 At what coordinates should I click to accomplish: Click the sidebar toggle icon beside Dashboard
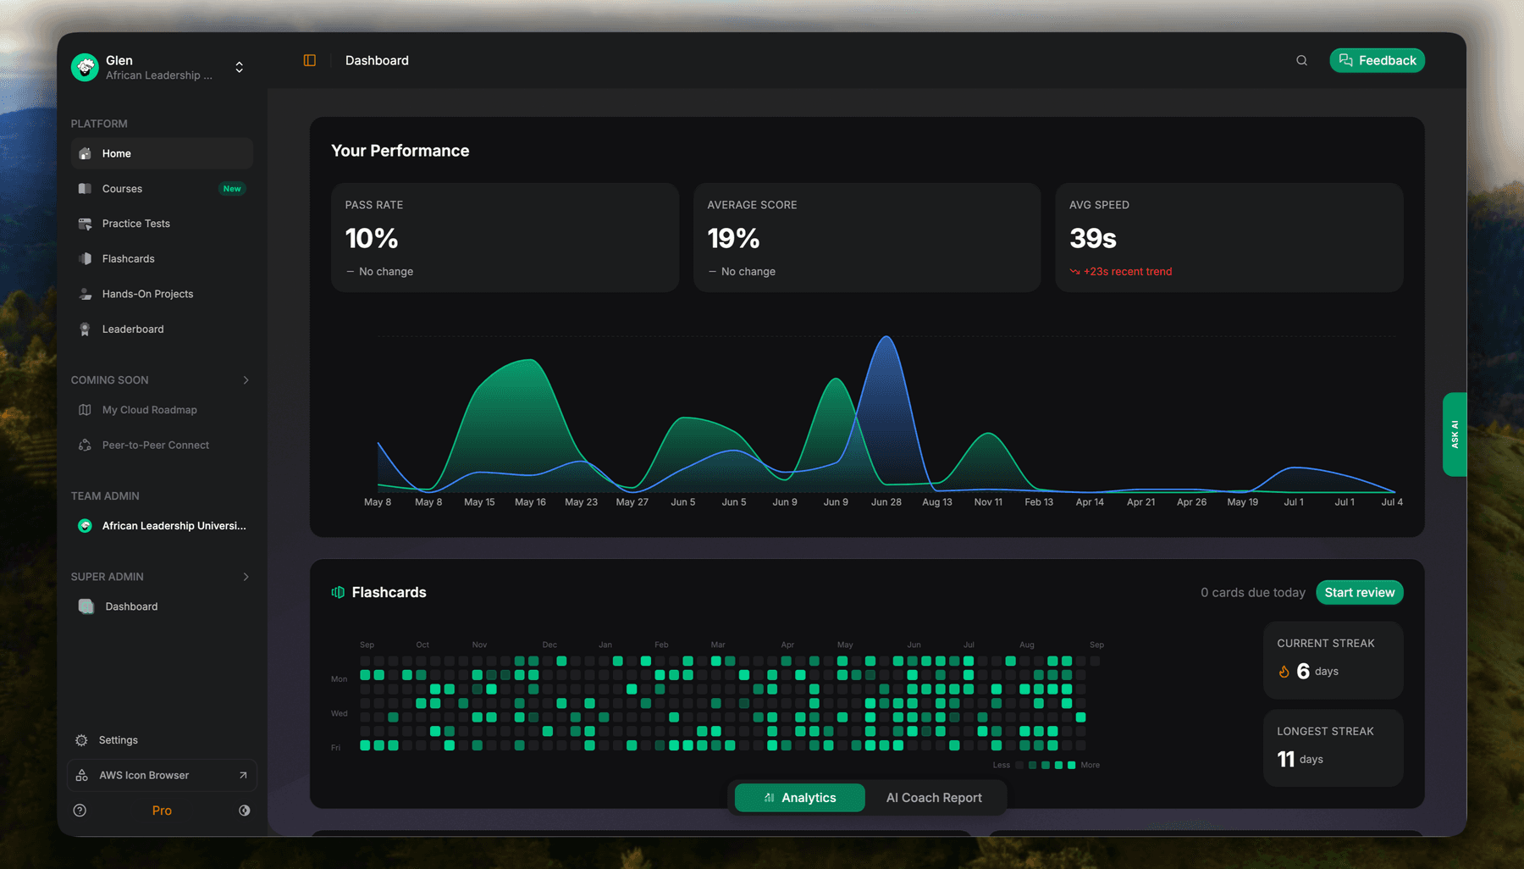310,60
